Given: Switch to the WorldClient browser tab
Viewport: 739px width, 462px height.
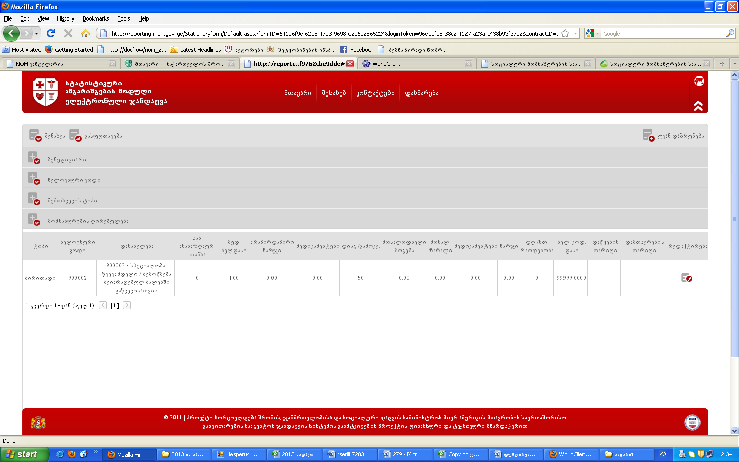Looking at the screenshot, I should pos(416,64).
